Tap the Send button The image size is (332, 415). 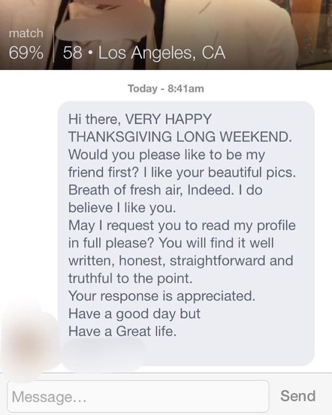tap(297, 396)
